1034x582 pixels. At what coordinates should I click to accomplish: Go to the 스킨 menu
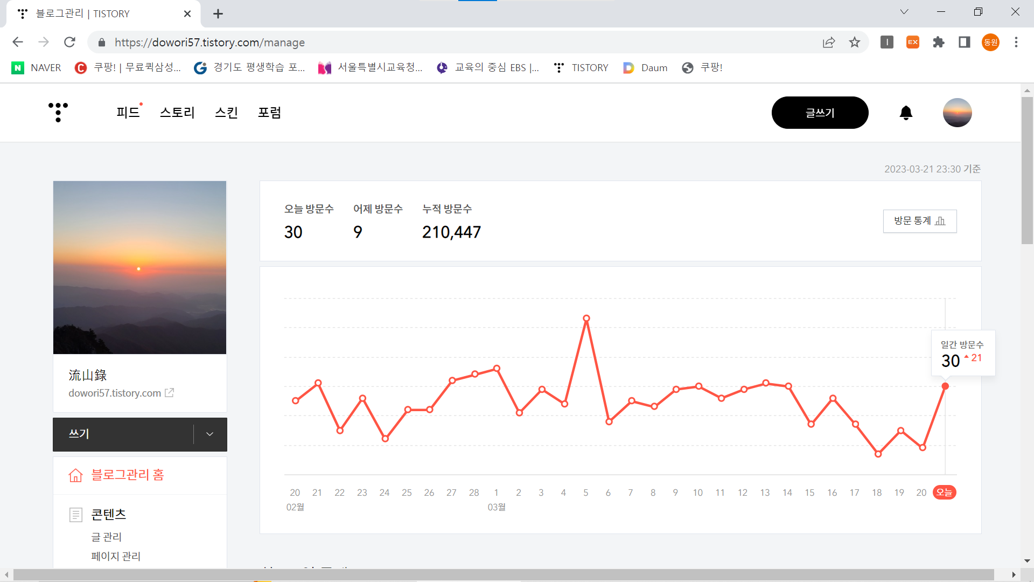point(226,113)
